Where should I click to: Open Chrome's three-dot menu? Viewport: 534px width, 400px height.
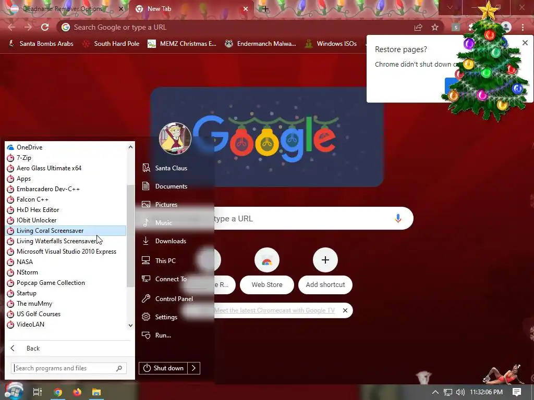coord(523,27)
